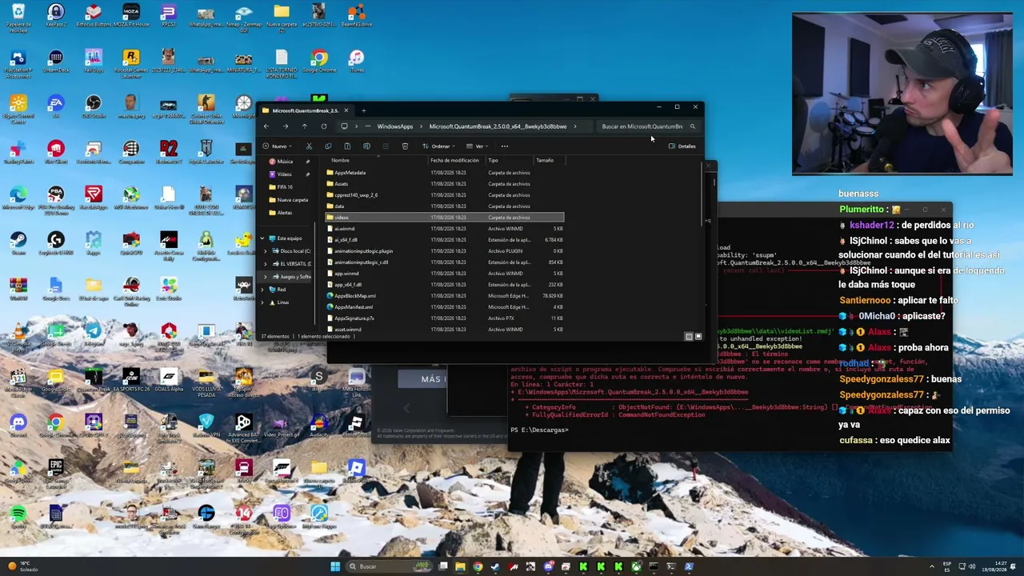Image resolution: width=1024 pixels, height=576 pixels.
Task: Sort by Fecha de modificación column
Action: tap(454, 161)
